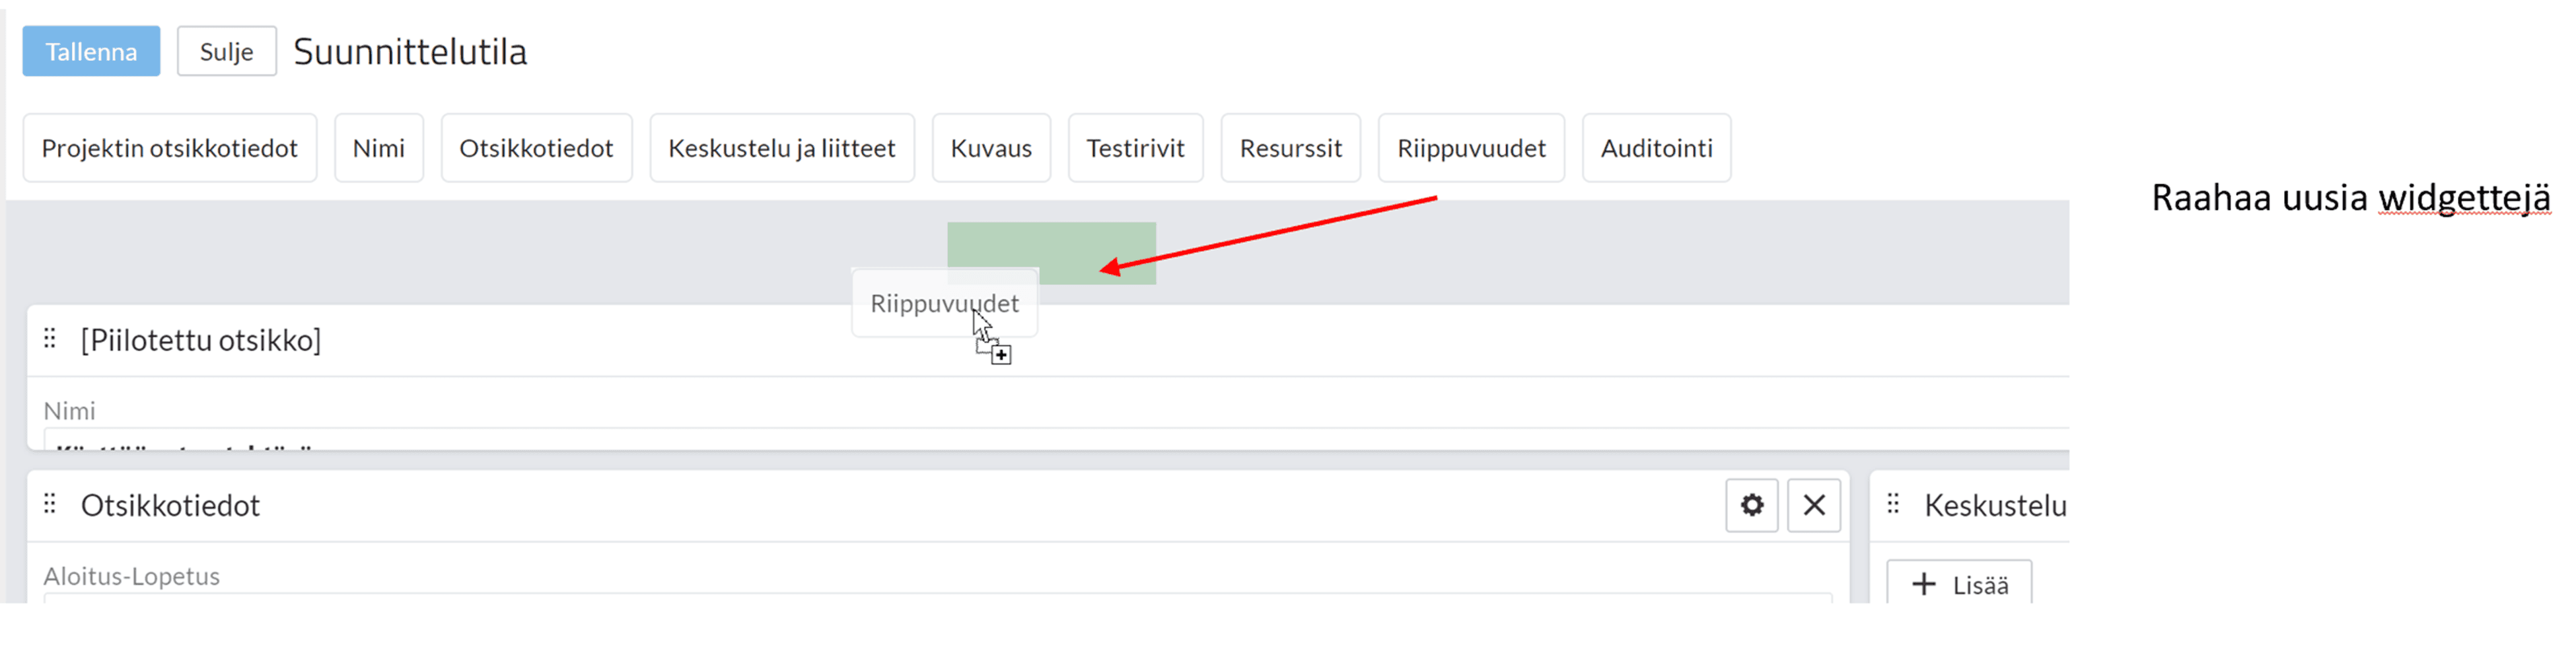Grab the Otsikkotiedot widget drag handle
This screenshot has width=2576, height=649.
50,504
